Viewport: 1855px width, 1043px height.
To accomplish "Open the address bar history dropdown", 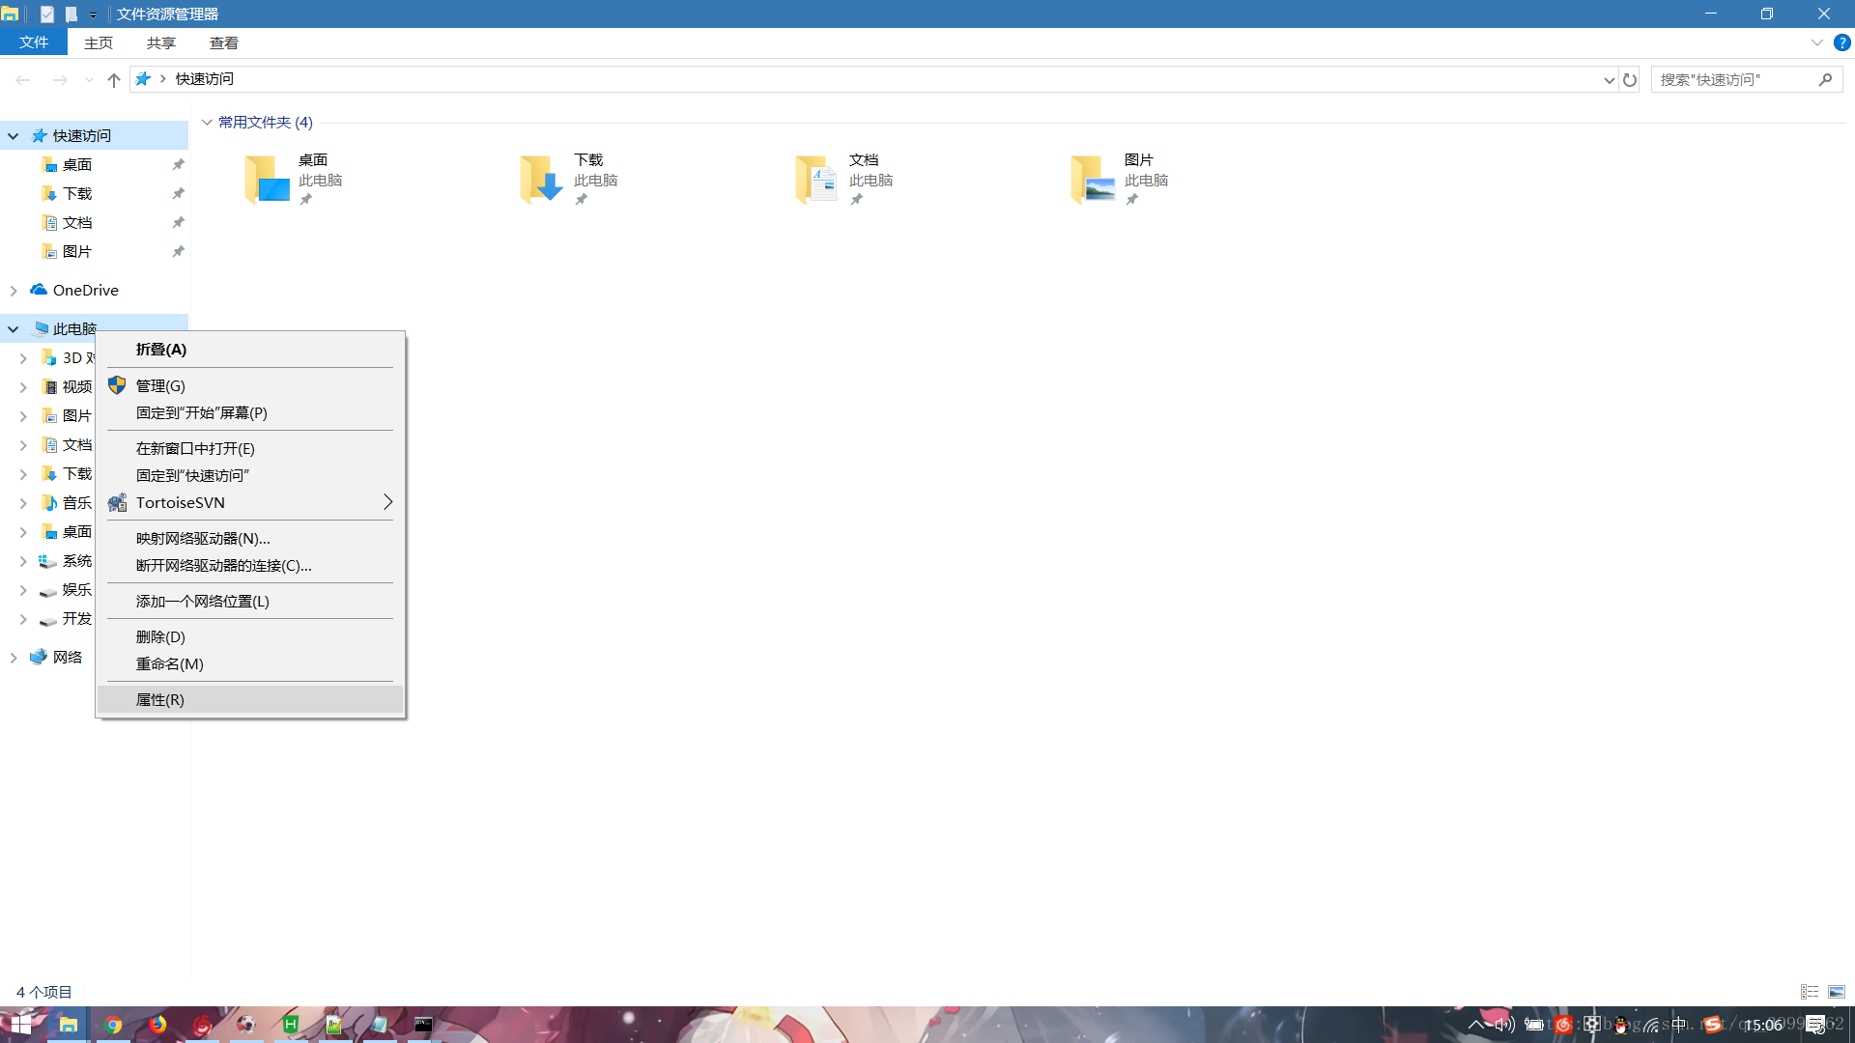I will point(1609,80).
